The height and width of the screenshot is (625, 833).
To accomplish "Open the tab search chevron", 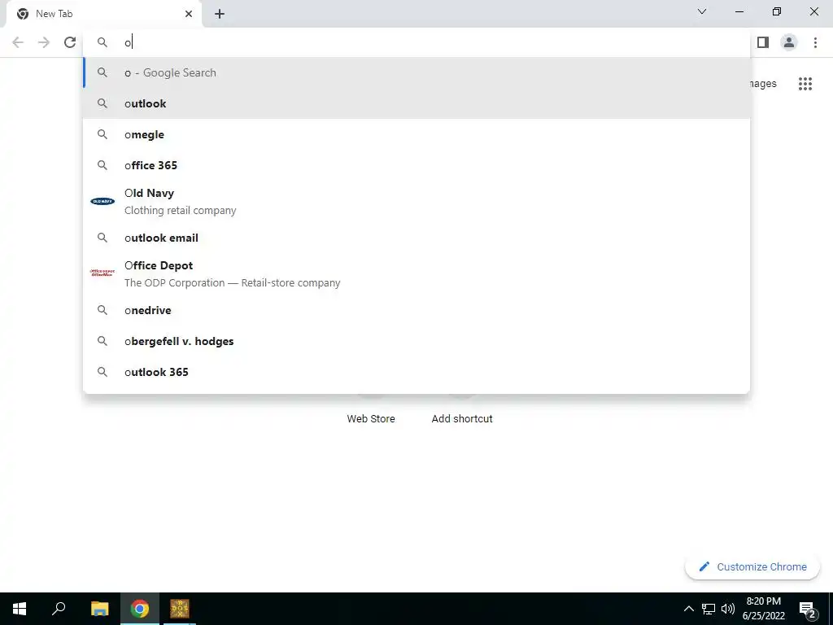I will 702,11.
